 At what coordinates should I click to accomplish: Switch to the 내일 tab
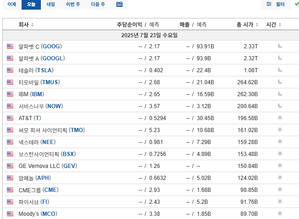[x=51, y=4]
